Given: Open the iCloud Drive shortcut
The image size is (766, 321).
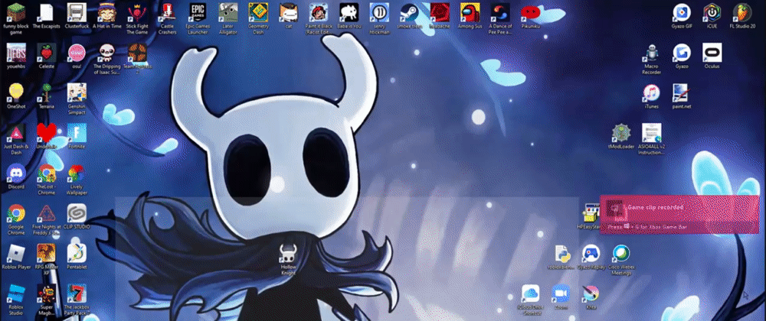Looking at the screenshot, I should tap(530, 300).
